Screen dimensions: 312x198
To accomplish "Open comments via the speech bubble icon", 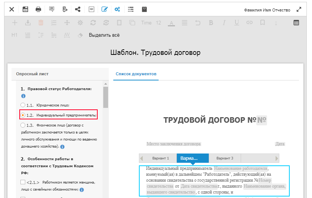I will pyautogui.click(x=52, y=9).
